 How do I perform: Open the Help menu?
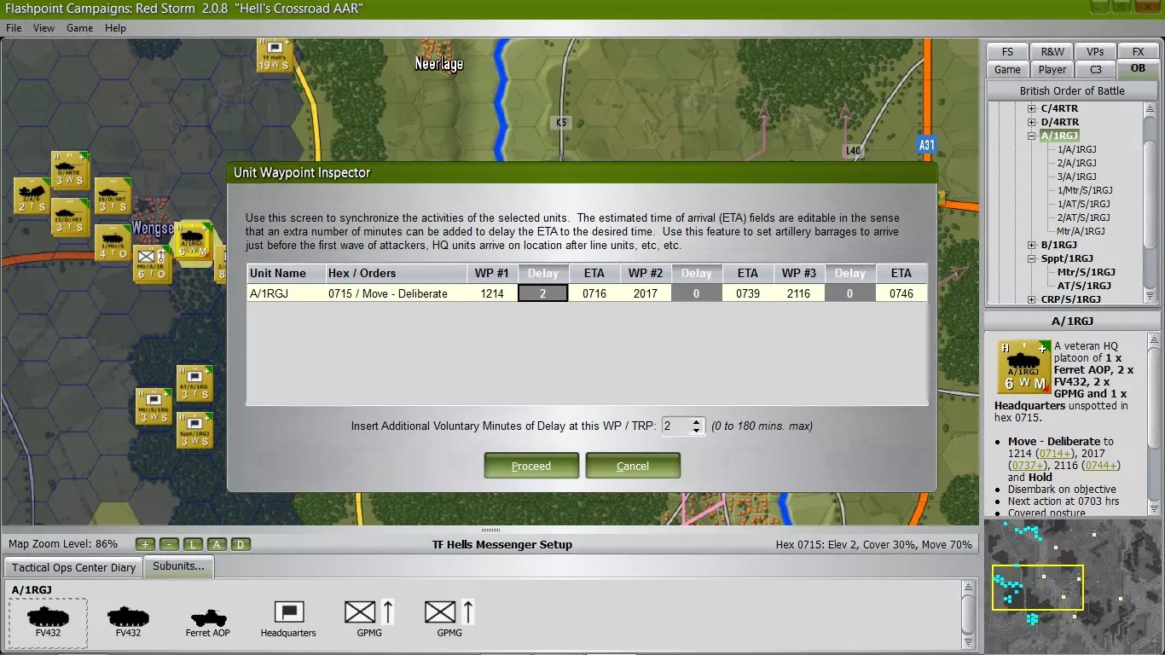click(x=115, y=28)
